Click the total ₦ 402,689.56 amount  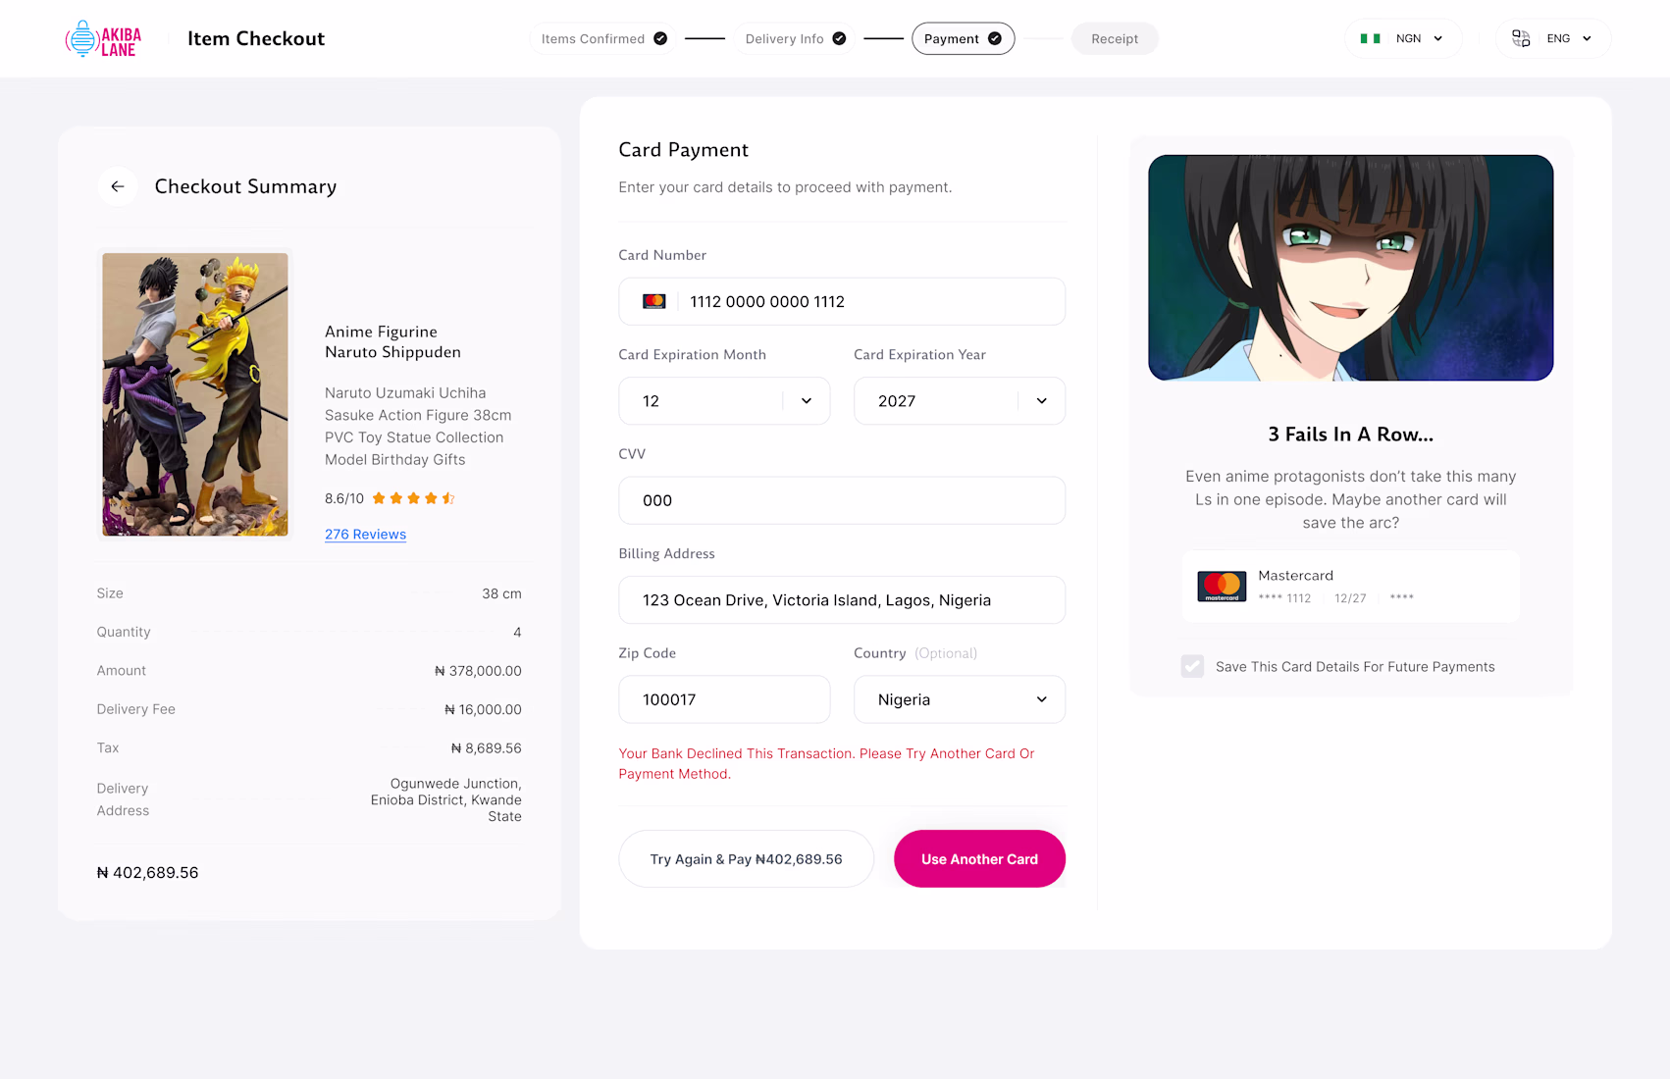[147, 873]
